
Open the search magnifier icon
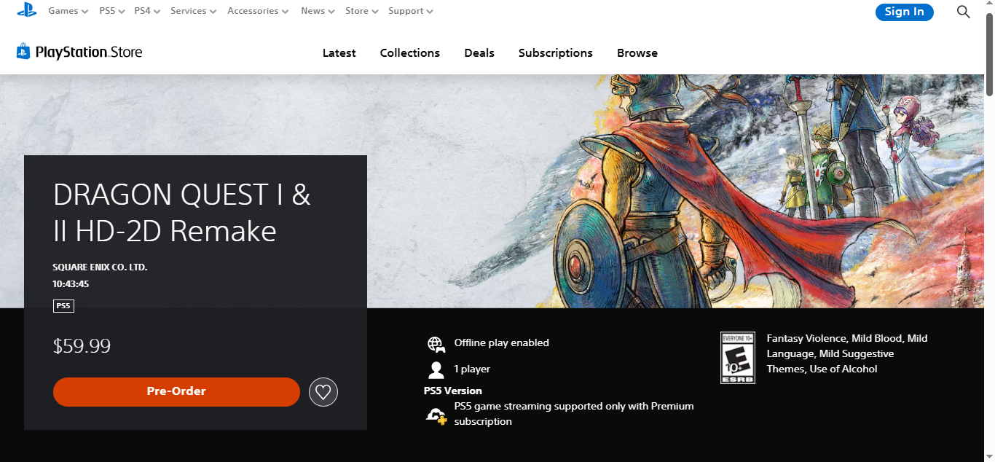point(963,12)
